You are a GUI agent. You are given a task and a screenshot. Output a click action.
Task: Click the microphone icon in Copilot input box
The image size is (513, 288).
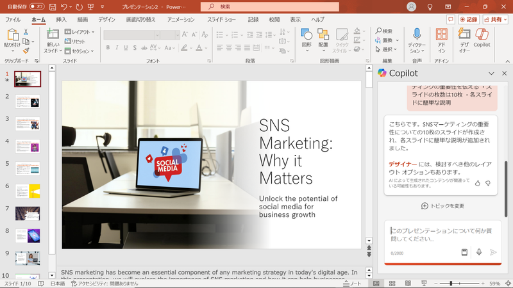click(x=479, y=252)
